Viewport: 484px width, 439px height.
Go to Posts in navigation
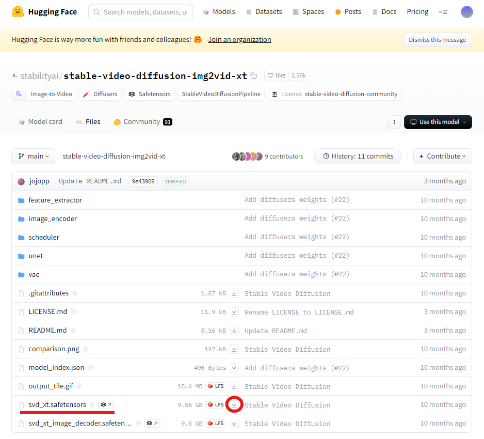pos(348,12)
